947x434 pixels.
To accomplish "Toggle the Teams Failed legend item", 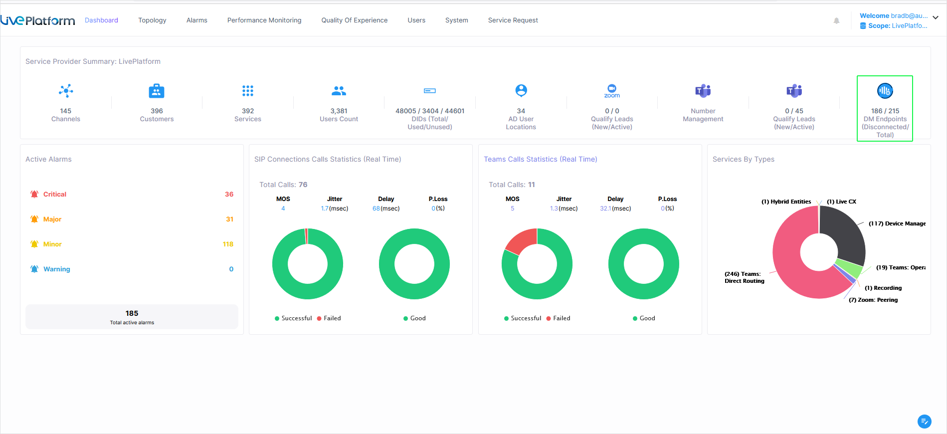I will tap(559, 318).
